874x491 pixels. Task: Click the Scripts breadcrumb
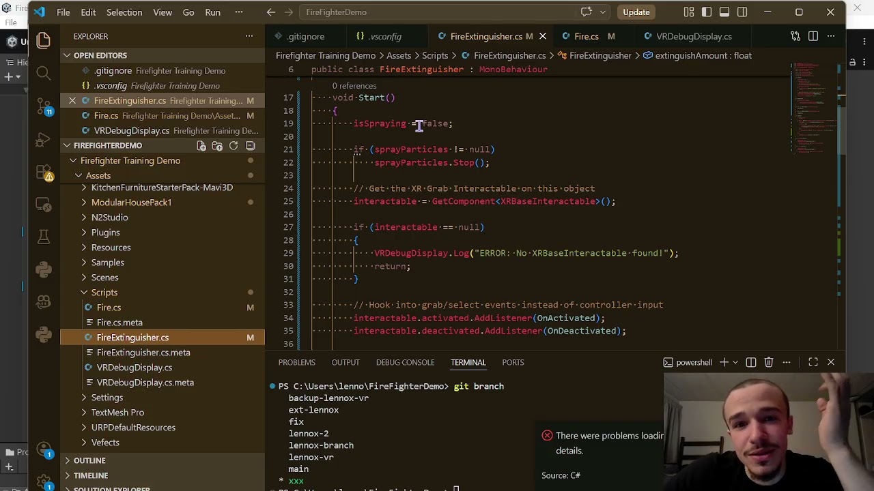[435, 56]
